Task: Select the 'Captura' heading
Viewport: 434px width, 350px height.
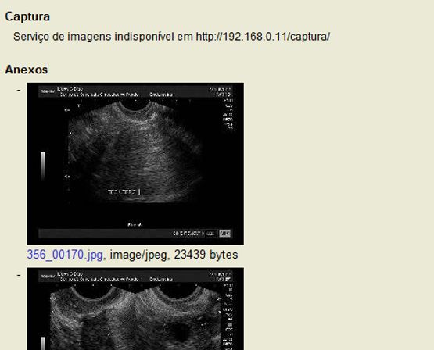Action: 27,16
